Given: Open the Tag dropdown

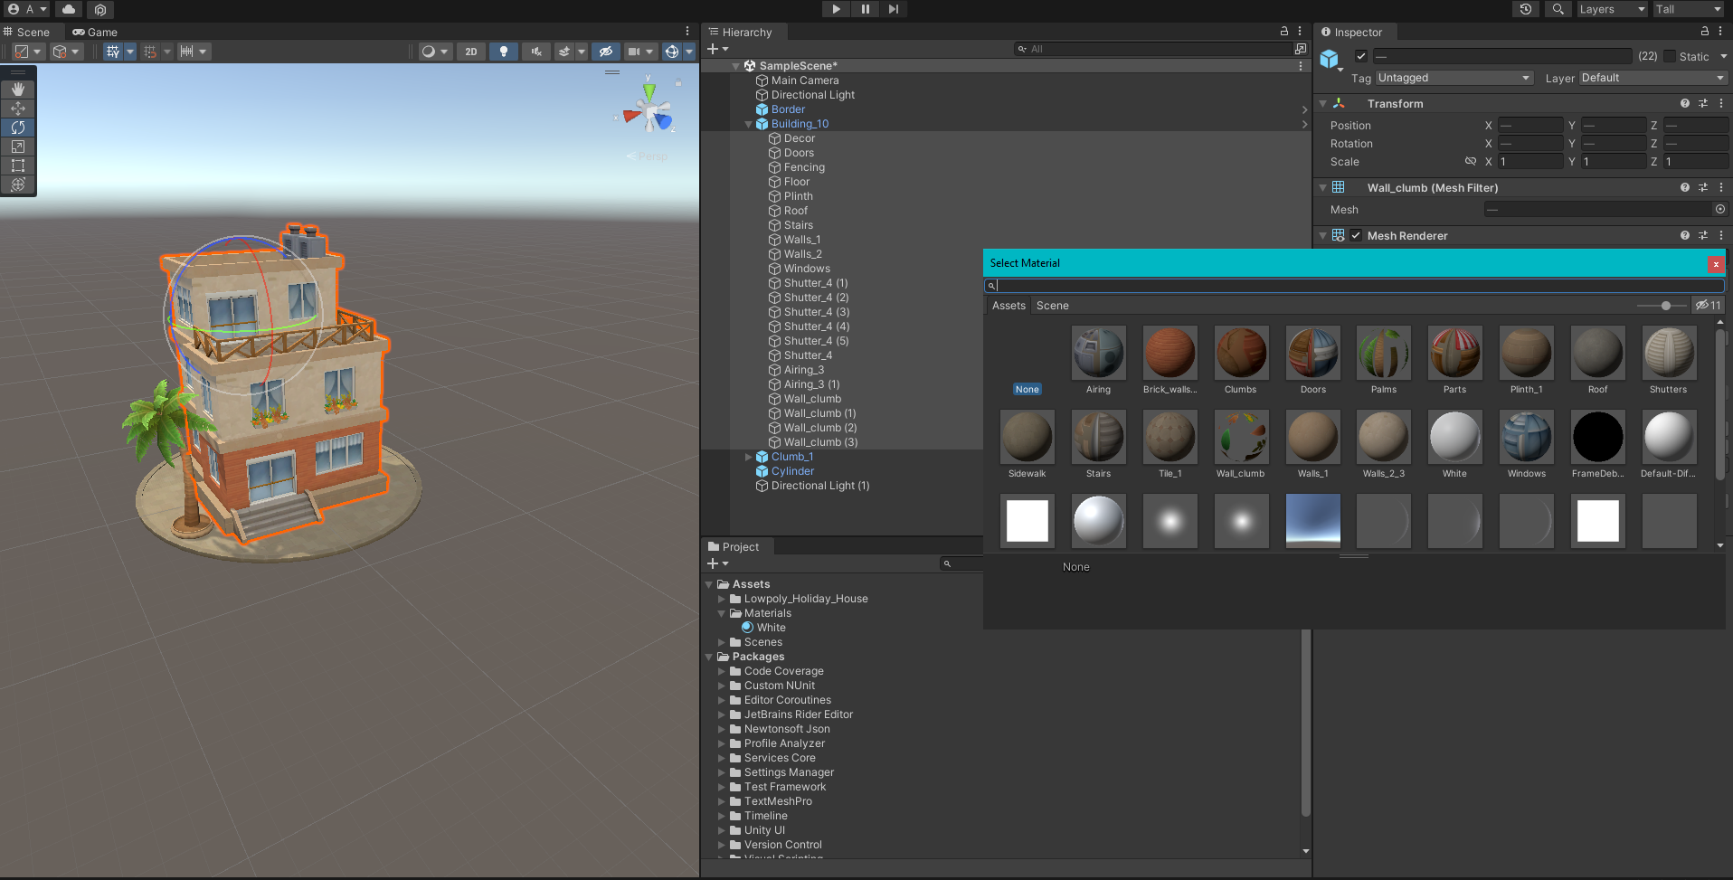Looking at the screenshot, I should click(x=1454, y=78).
